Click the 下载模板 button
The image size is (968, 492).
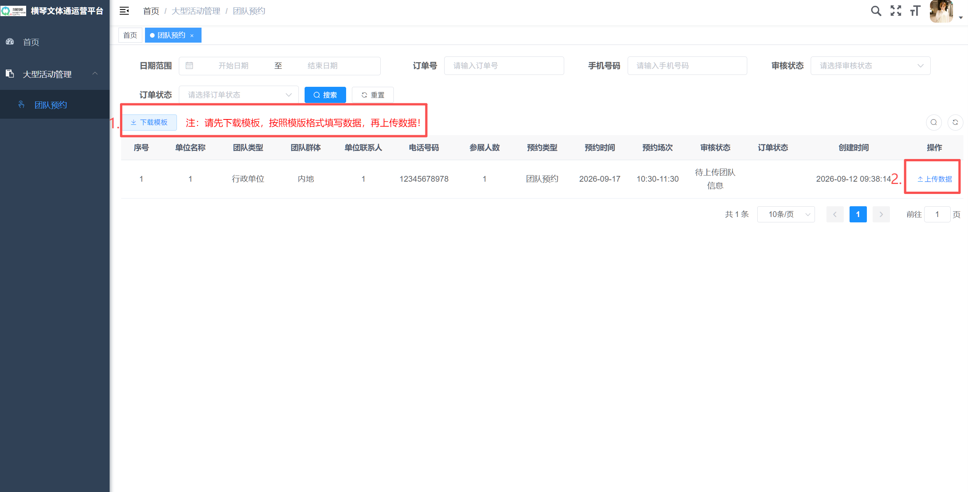149,123
